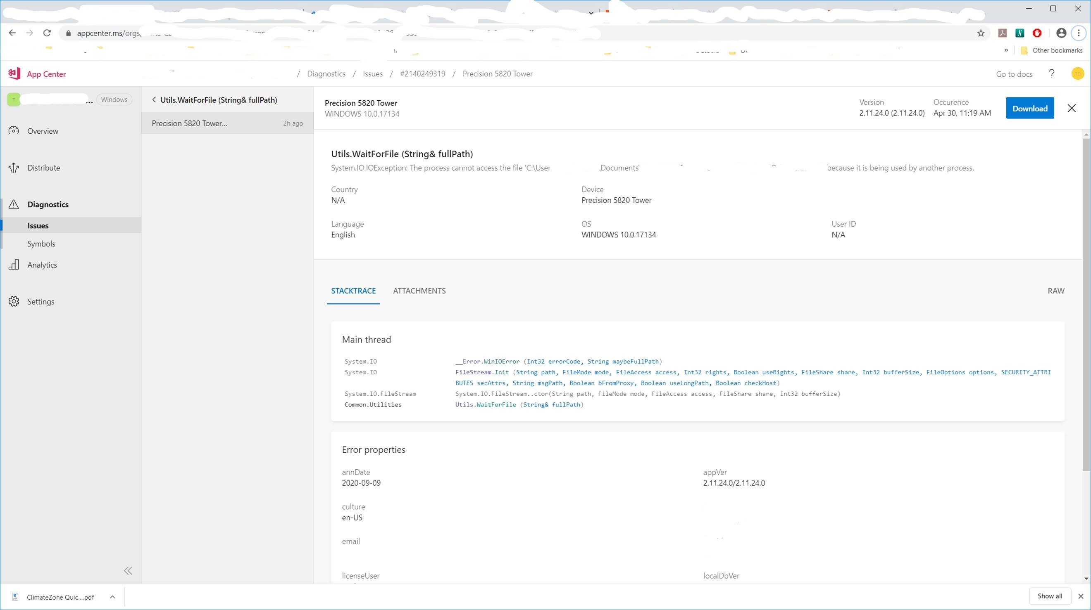Open the Analytics bar chart icon
The width and height of the screenshot is (1091, 610).
click(14, 265)
